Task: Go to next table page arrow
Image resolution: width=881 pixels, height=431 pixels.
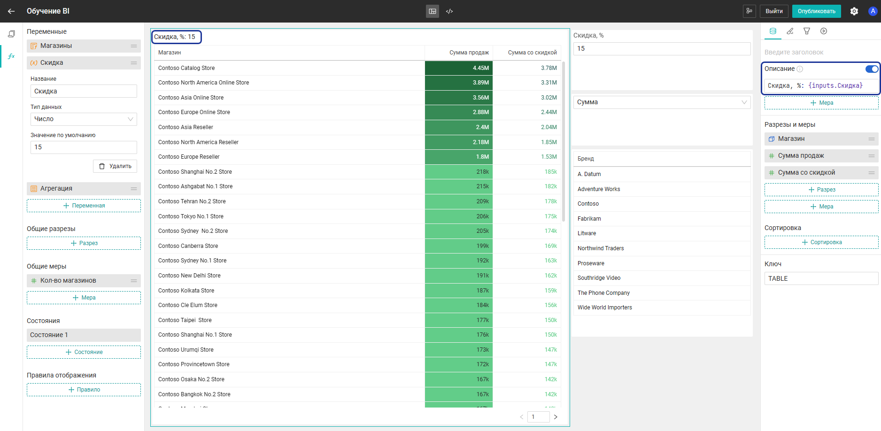Action: [x=556, y=417]
